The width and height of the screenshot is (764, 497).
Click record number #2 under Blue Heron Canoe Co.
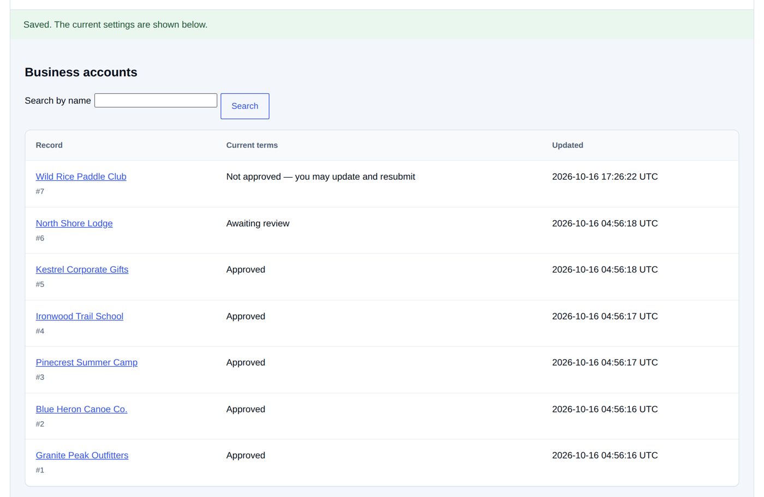[40, 424]
